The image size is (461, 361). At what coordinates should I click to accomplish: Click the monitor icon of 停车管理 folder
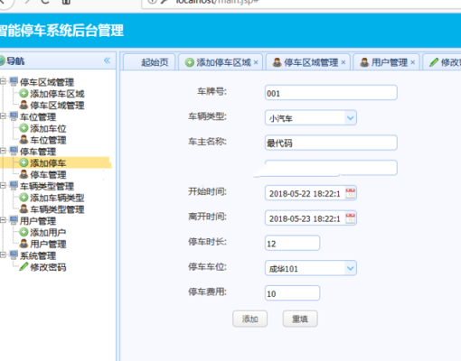(x=14, y=151)
